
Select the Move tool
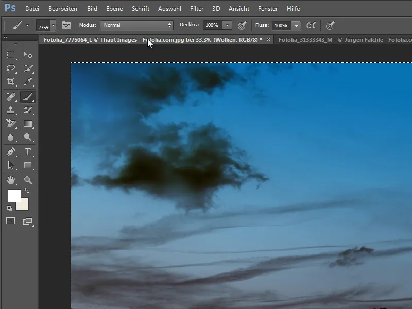pos(28,55)
